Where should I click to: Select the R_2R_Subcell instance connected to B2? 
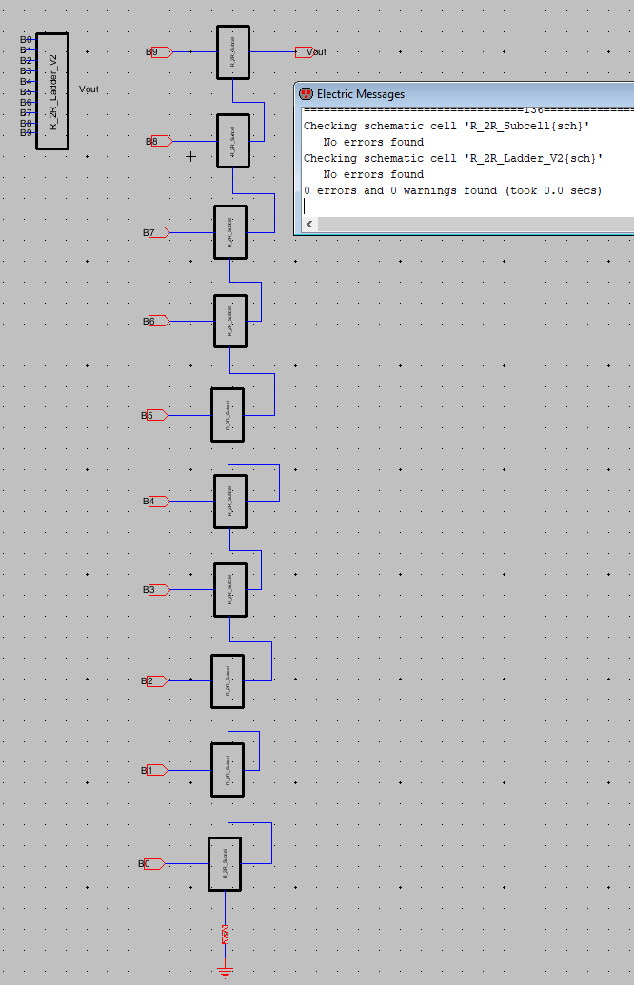tap(228, 681)
